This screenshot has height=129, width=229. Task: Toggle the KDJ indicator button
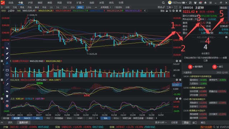coord(38,118)
